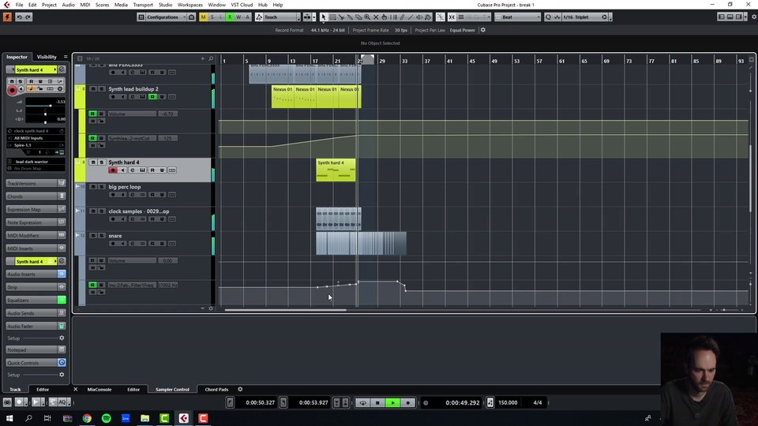Click the Windows Start button

(x=9, y=418)
